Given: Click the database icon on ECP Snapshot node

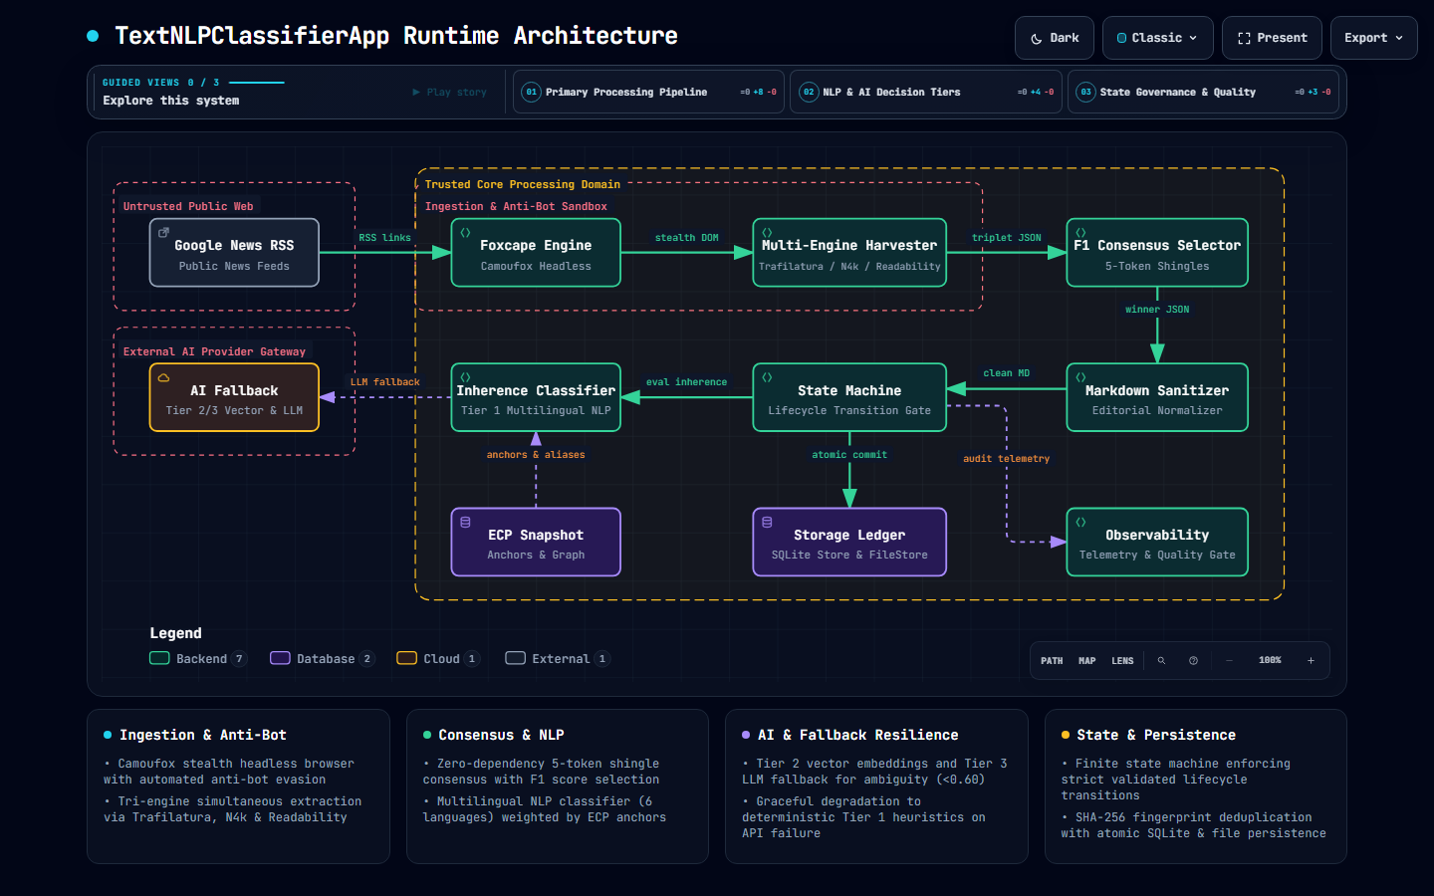Looking at the screenshot, I should pos(465,522).
